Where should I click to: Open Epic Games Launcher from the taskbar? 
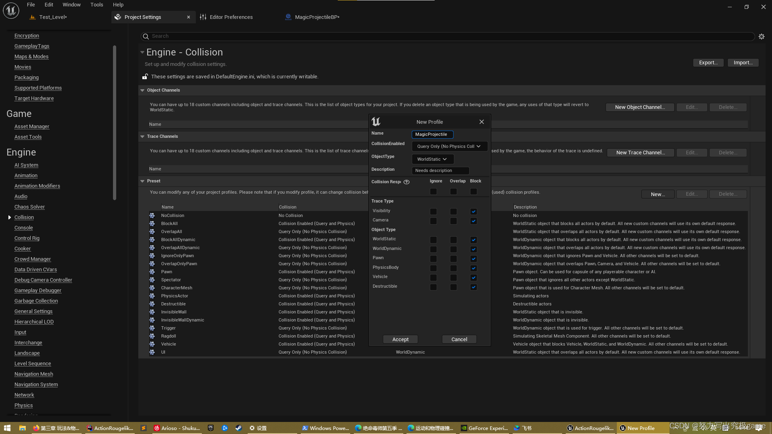(x=211, y=428)
